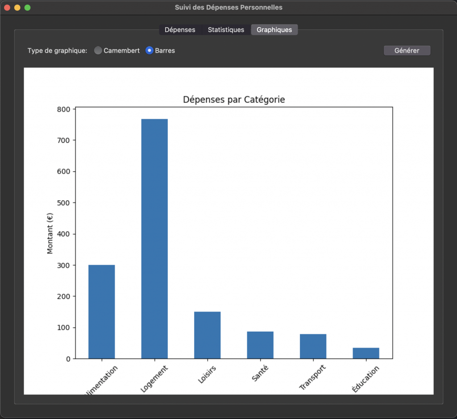The height and width of the screenshot is (419, 457).
Task: Click the 800 tick on the y-axis
Action: point(64,109)
